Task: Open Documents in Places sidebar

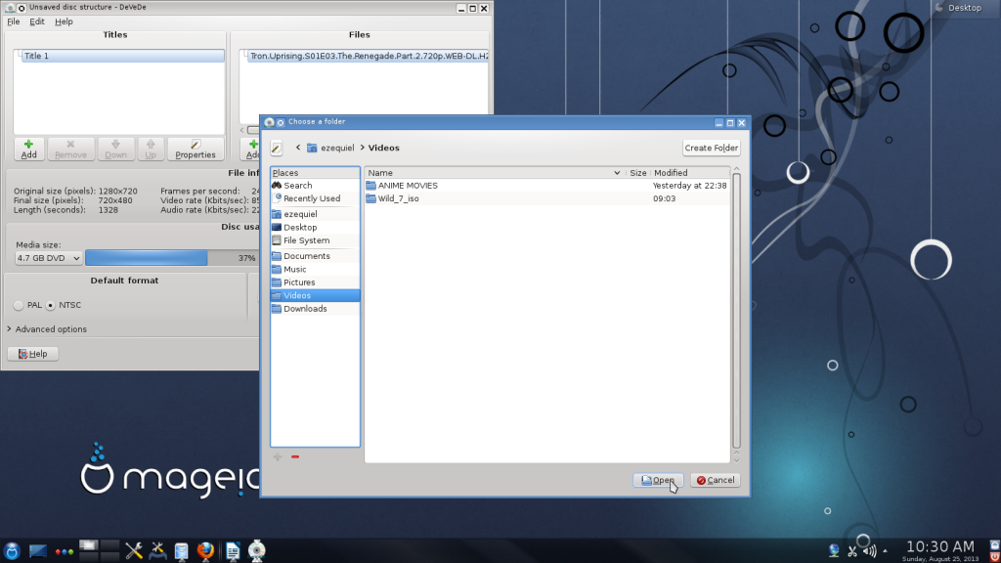Action: click(x=315, y=256)
